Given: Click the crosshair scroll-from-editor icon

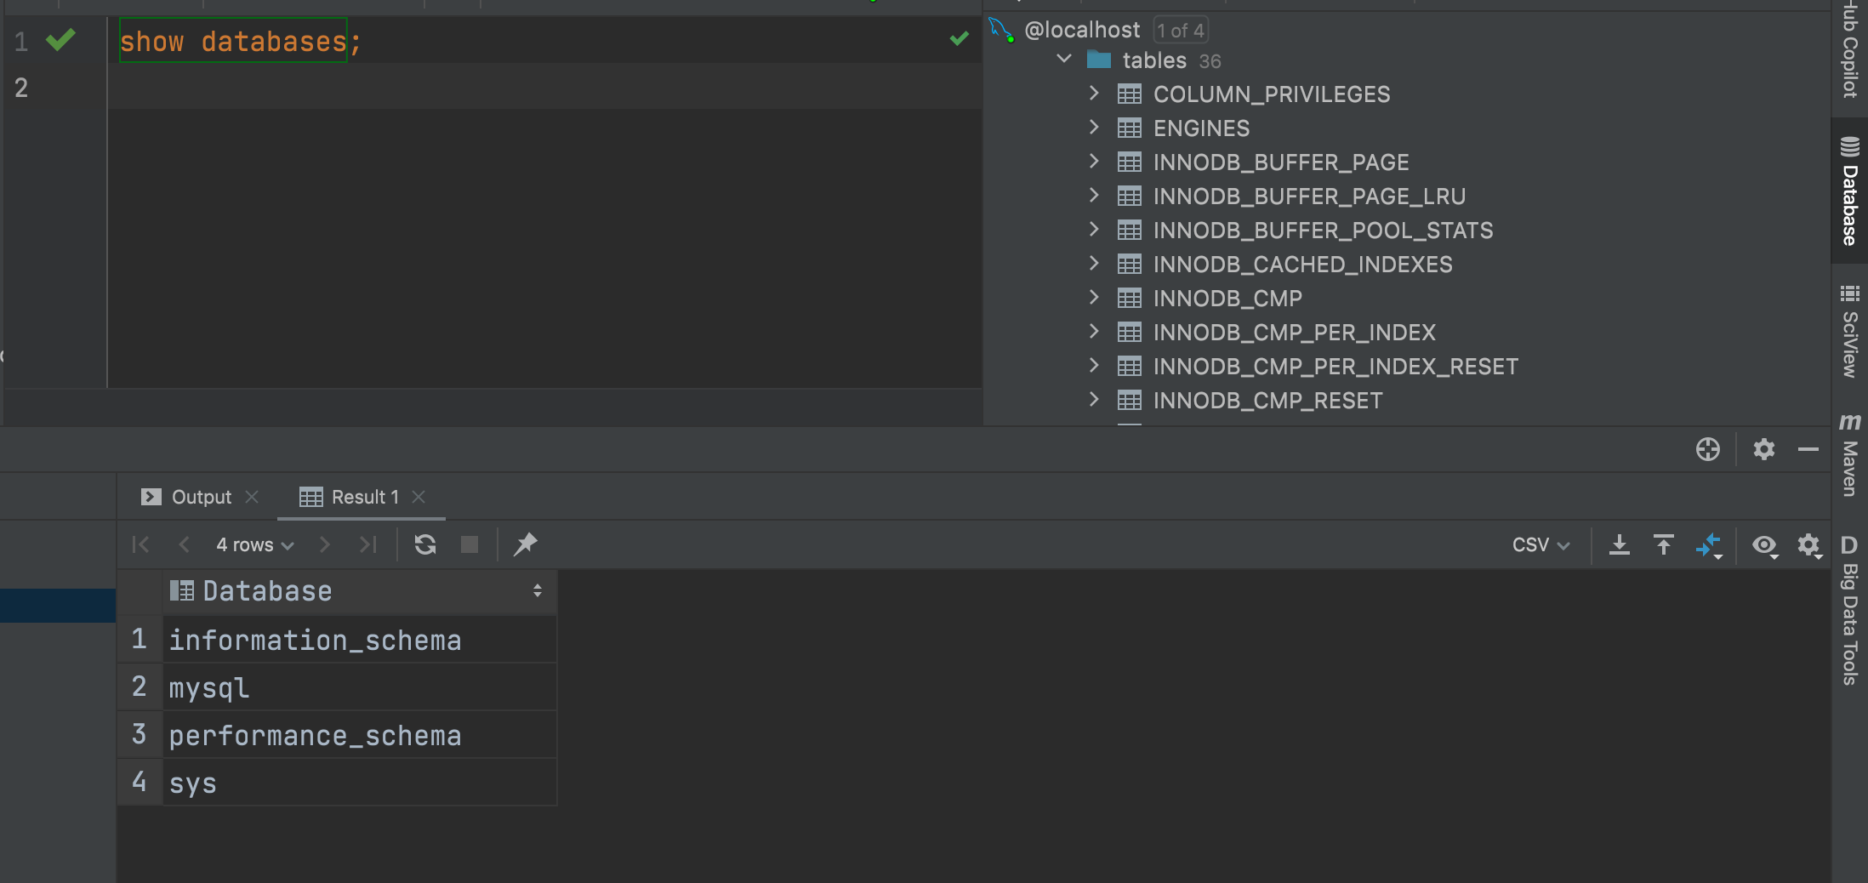Looking at the screenshot, I should coord(1708,449).
